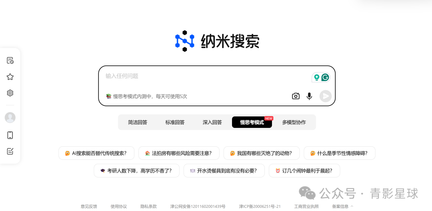
Task: Click the green lightbulb suggestion icon
Action: click(x=317, y=77)
